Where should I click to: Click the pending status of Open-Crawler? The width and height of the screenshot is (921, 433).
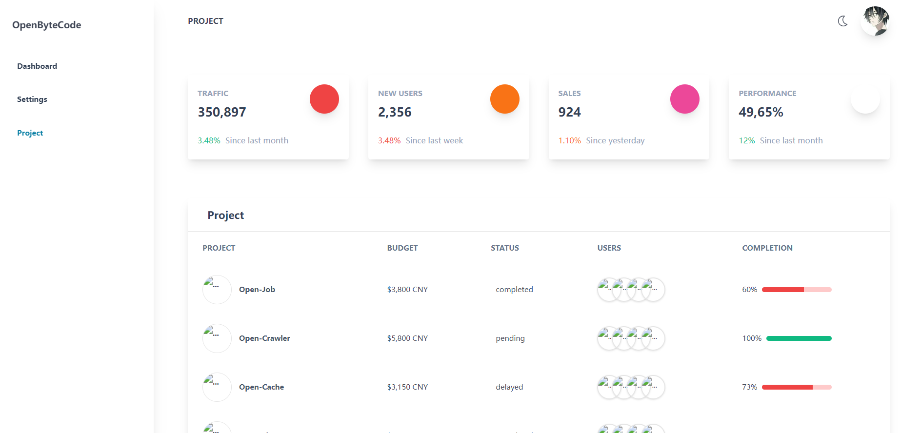(x=510, y=338)
